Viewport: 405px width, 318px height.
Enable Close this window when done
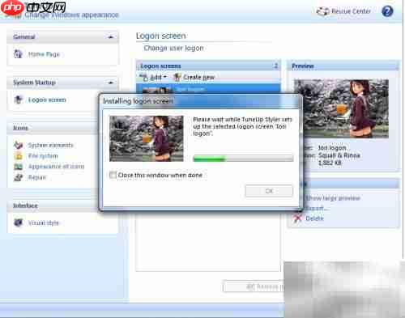click(113, 175)
